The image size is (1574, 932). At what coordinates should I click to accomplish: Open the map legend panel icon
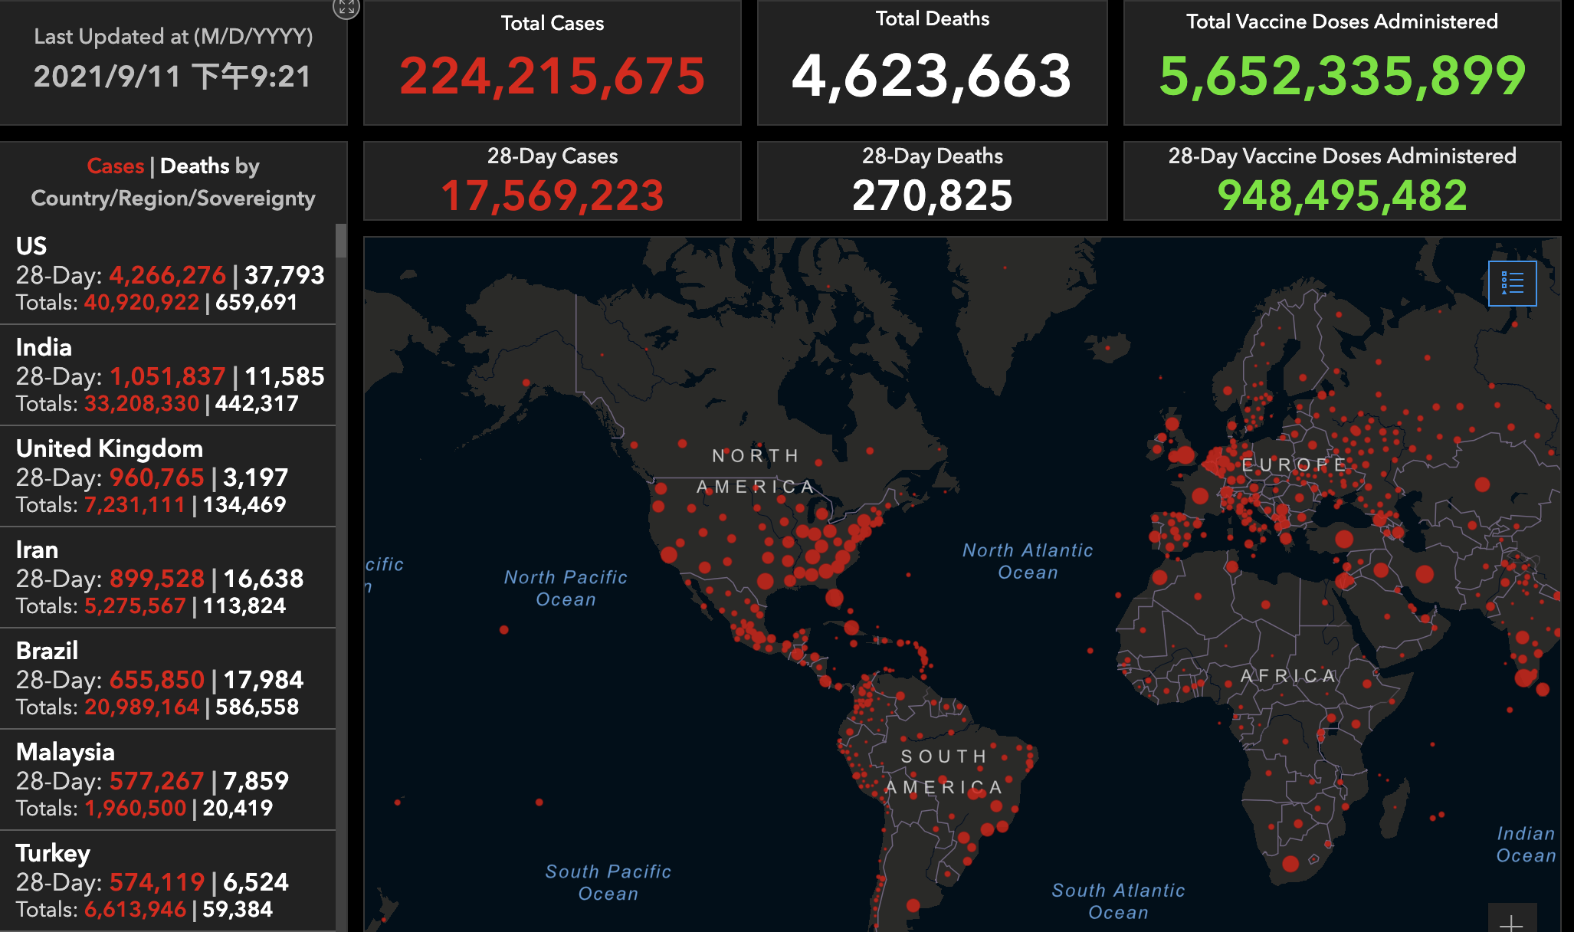click(x=1512, y=284)
